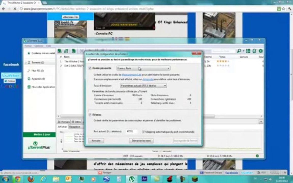Click the empty star rating of the second torrent
This screenshot has width=293, height=183.
coord(223,66)
